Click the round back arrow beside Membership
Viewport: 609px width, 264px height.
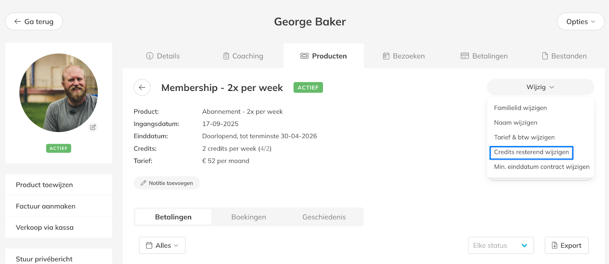click(x=142, y=87)
